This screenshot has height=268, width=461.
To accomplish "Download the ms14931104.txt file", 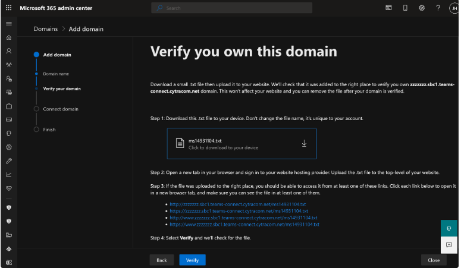I will pos(241,143).
